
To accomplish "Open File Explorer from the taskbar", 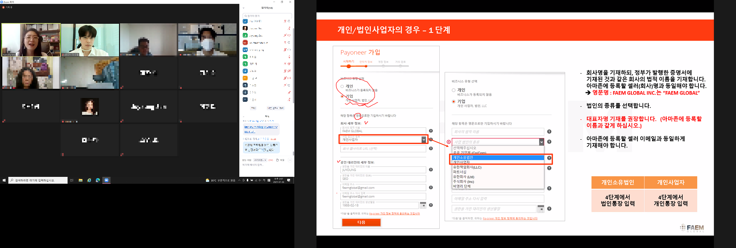I will pyautogui.click(x=80, y=180).
